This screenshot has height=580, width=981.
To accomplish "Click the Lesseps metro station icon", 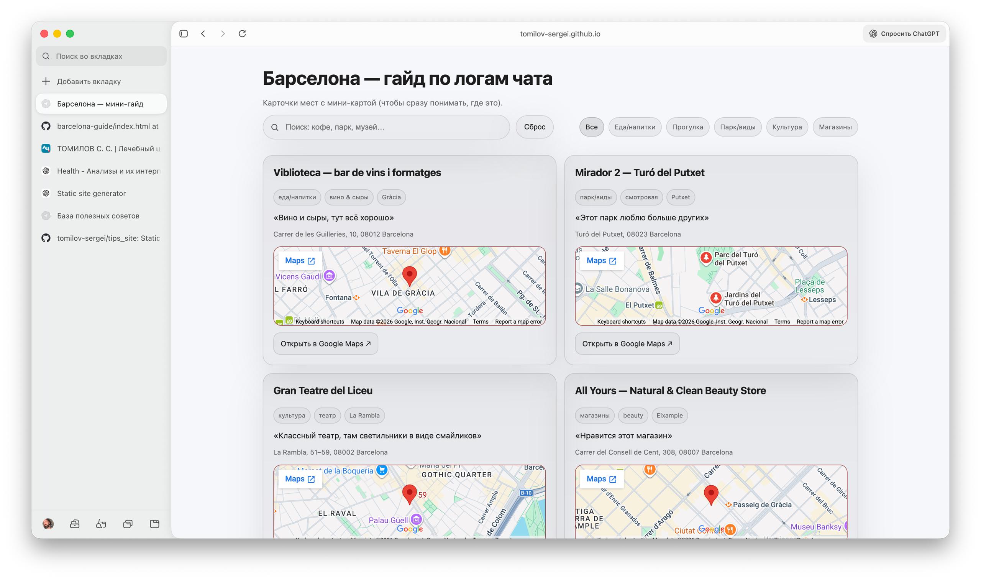I will tap(804, 300).
